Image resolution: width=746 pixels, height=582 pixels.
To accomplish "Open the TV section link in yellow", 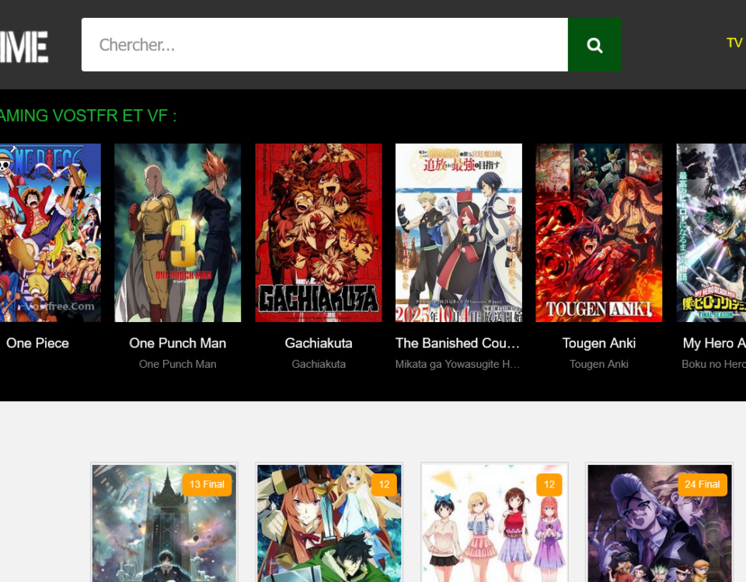I will [734, 43].
